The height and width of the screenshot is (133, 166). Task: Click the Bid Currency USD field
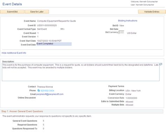(x=122, y=32)
